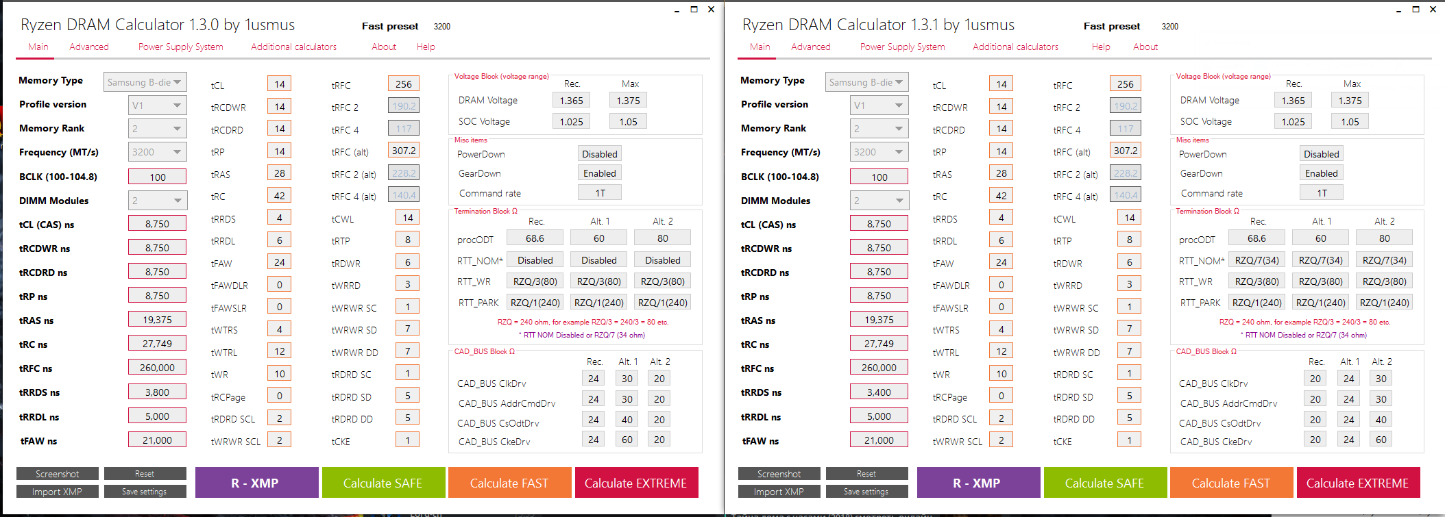Screen dimensions: 1445x517
Task: Click tCL (CAS) ns field in 1.3.0 window
Action: pyautogui.click(x=157, y=224)
